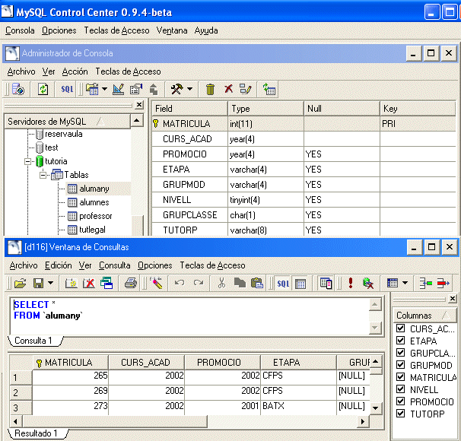Click the hammer and wrench tools icon
The width and height of the screenshot is (461, 441).
(177, 89)
